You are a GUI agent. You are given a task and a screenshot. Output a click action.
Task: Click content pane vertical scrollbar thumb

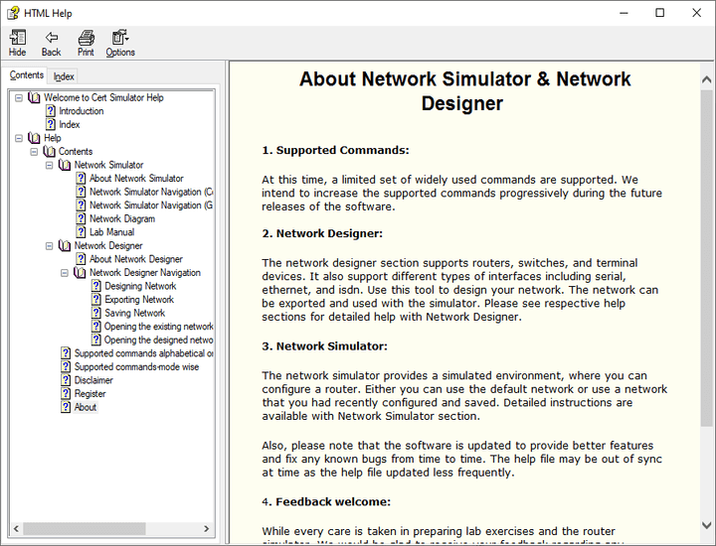pyautogui.click(x=706, y=257)
